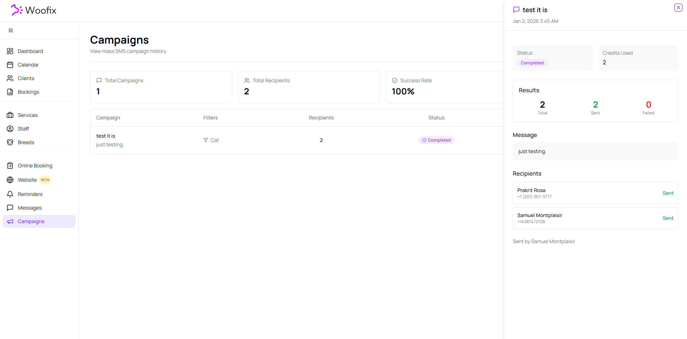Open Online Booking in the sidebar
The image size is (687, 339).
35,166
